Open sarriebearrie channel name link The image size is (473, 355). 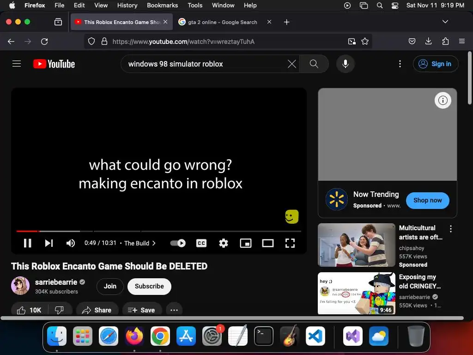point(56,282)
